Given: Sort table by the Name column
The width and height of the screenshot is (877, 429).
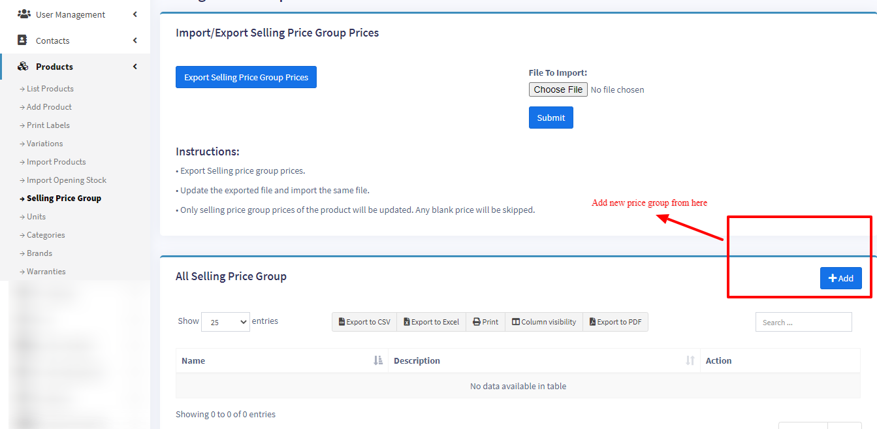Looking at the screenshot, I should (281, 360).
